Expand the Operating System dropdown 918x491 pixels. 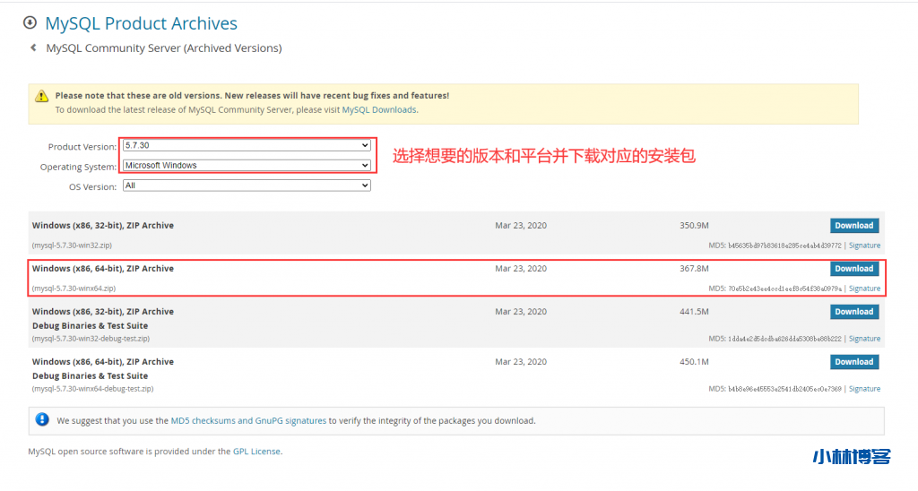[x=247, y=166]
